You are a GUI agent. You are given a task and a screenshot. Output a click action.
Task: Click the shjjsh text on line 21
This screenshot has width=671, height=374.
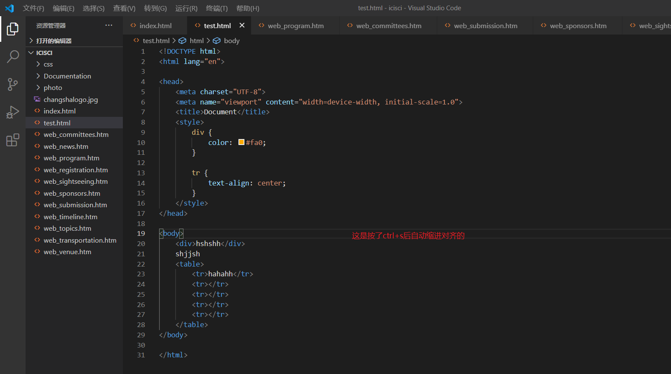(x=188, y=254)
